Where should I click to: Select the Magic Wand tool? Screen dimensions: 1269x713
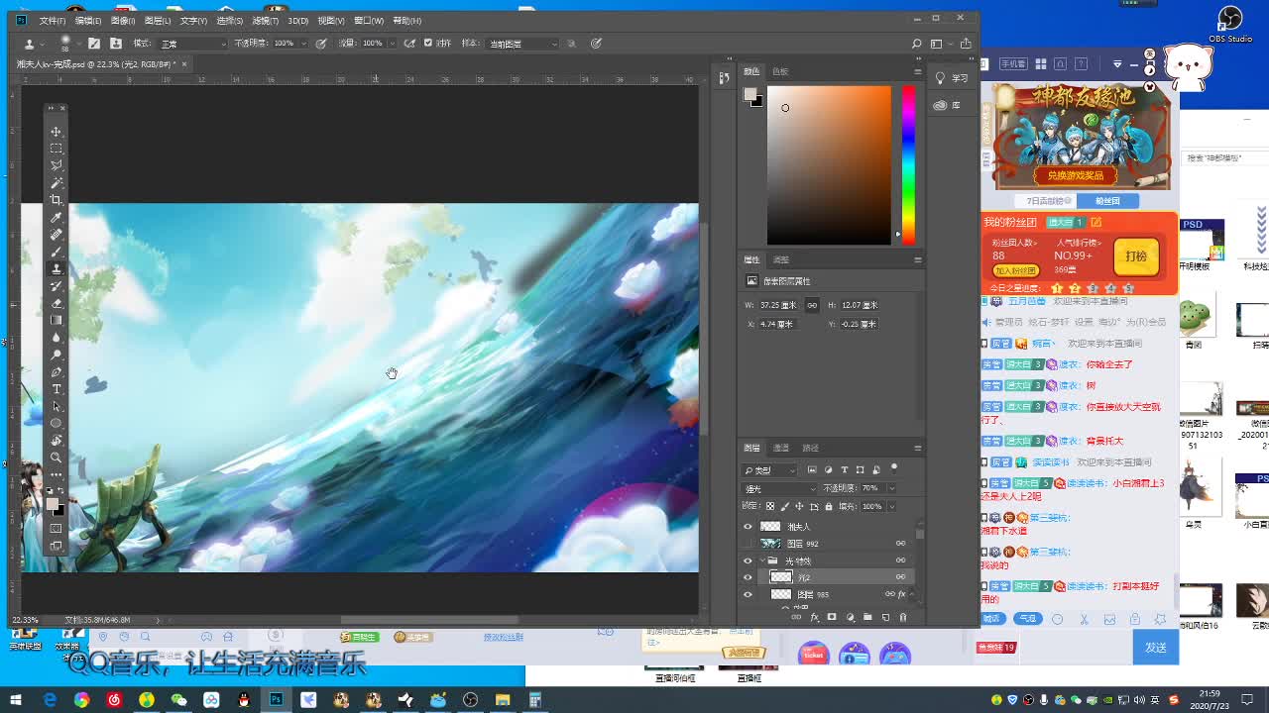click(57, 182)
